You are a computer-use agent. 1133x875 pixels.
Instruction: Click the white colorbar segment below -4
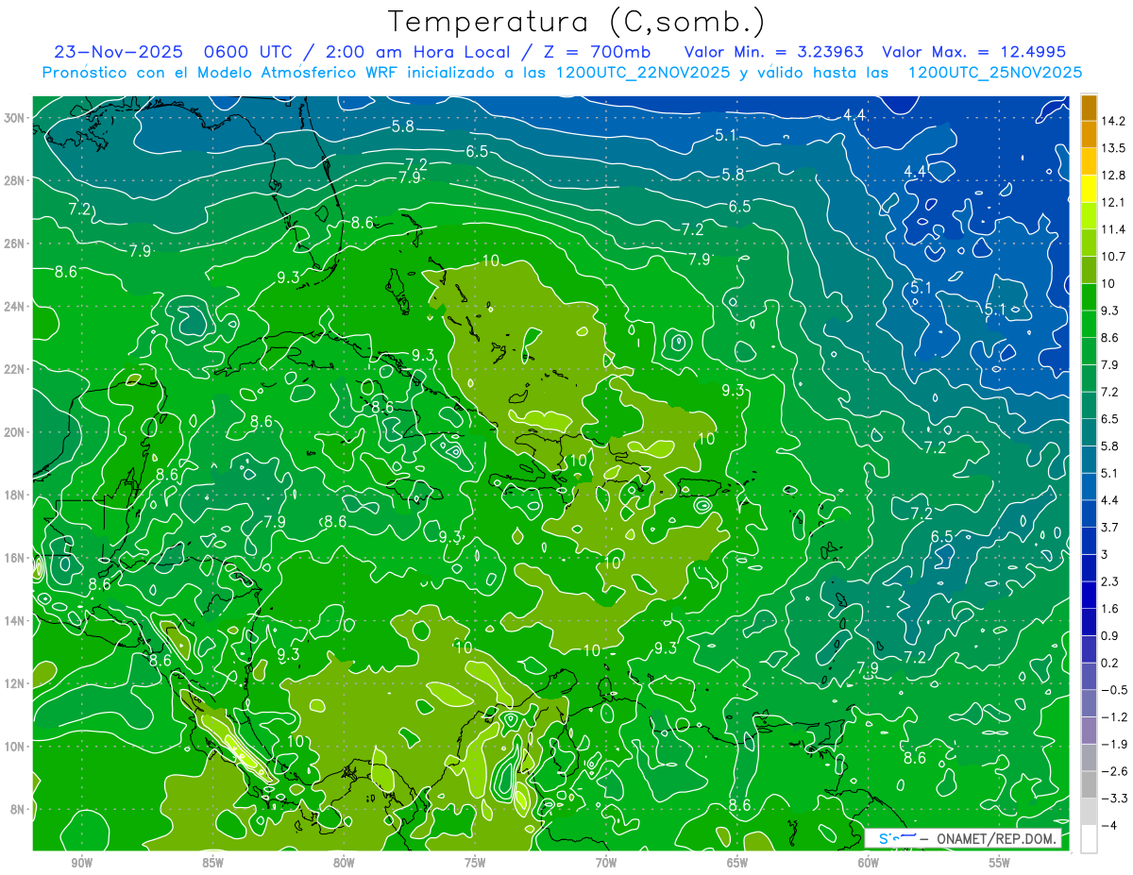1090,839
